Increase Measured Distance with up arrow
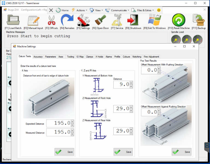The width and height of the screenshot is (210, 164). click(x=72, y=131)
